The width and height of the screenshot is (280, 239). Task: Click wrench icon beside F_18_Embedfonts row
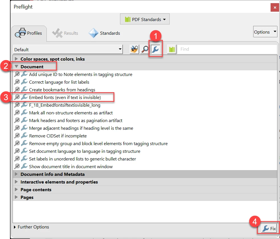tap(24, 105)
